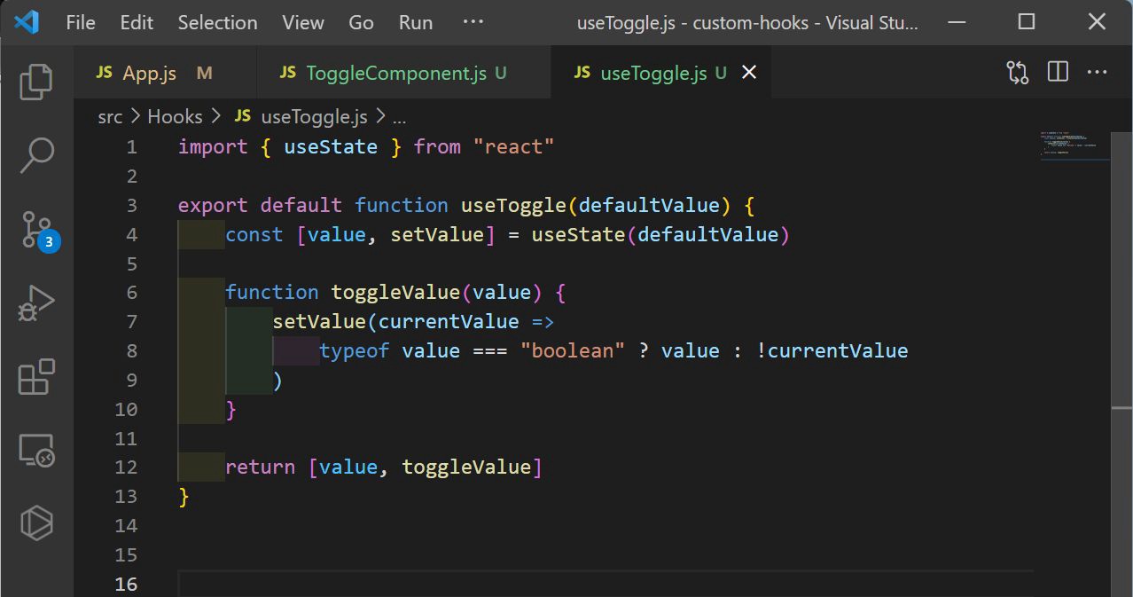Open the File menu
This screenshot has width=1133, height=597.
[80, 22]
